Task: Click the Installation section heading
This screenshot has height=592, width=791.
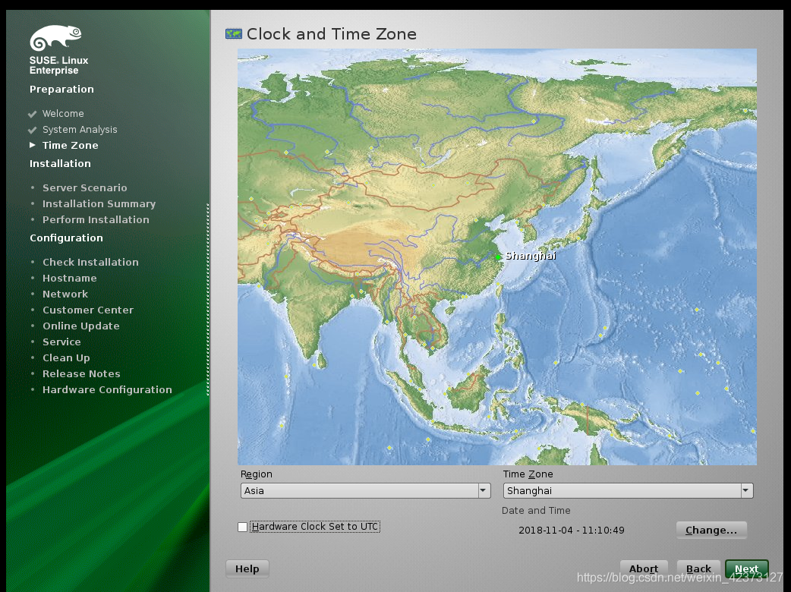Action: coord(60,163)
